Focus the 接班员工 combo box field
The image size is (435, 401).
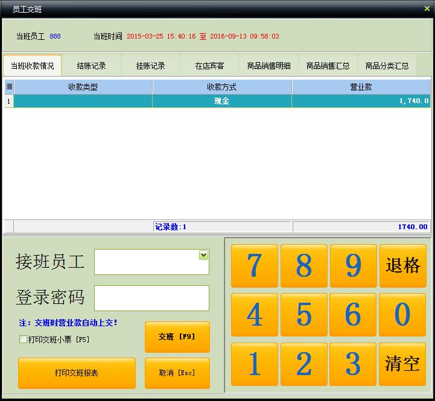click(151, 262)
